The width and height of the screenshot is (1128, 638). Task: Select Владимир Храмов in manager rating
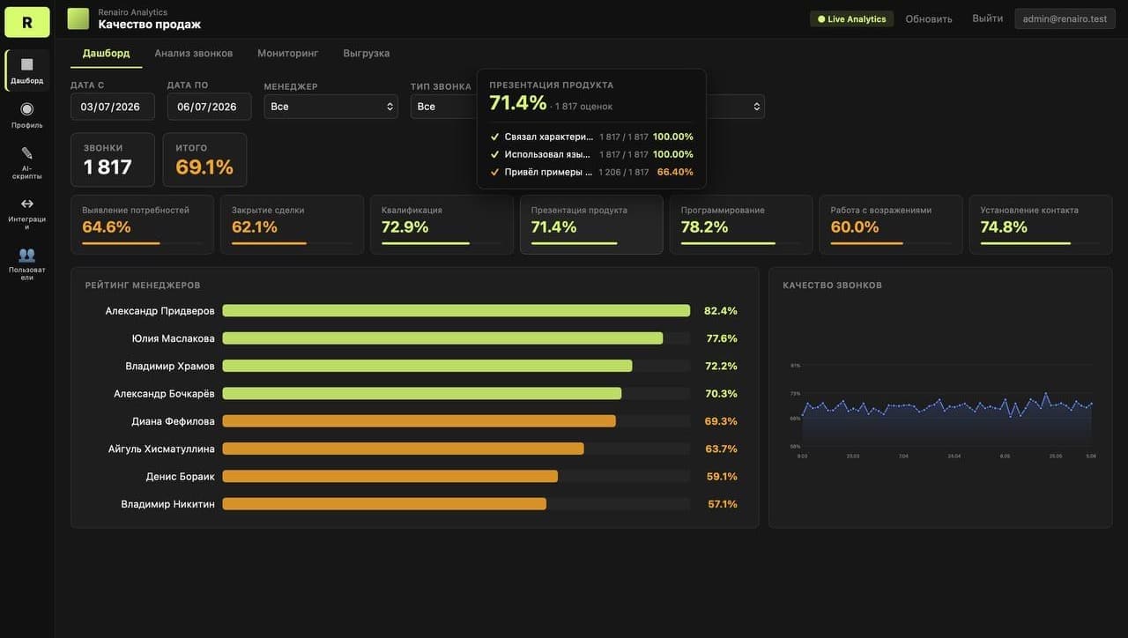pos(170,366)
